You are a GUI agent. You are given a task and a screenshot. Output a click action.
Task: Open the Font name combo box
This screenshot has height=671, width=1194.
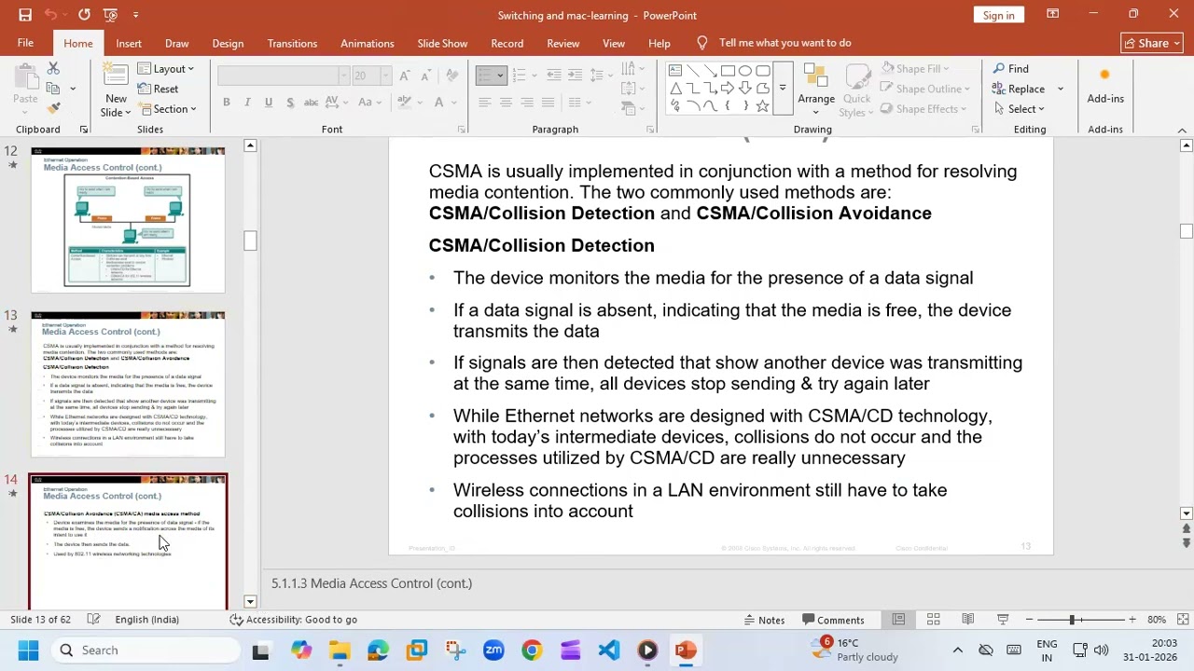[284, 75]
